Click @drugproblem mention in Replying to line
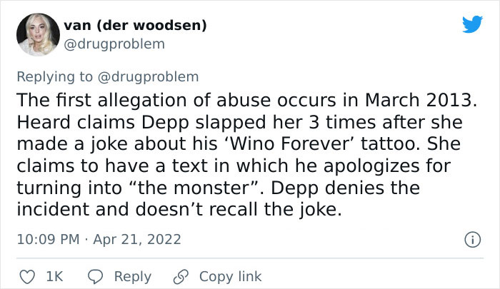The image size is (500, 289). click(x=151, y=76)
